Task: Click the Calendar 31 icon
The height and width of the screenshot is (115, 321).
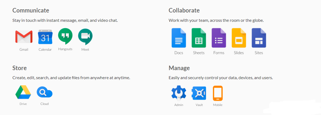Action: click(x=45, y=37)
